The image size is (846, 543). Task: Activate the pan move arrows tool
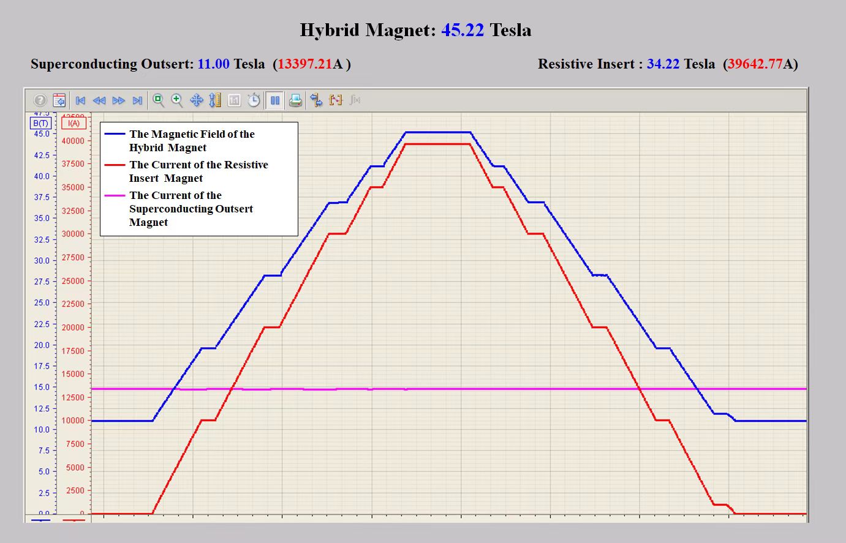click(x=197, y=100)
